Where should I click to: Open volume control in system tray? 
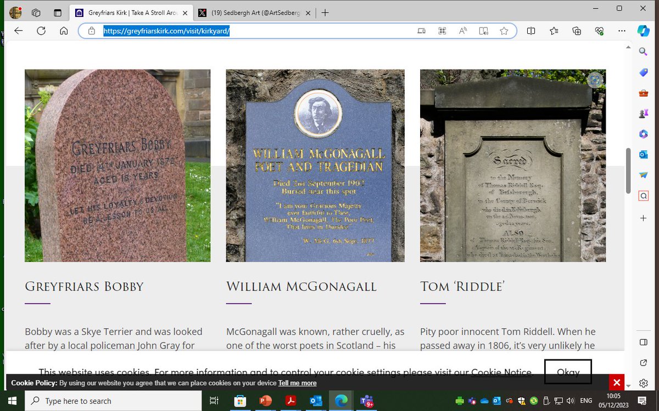[x=571, y=401]
